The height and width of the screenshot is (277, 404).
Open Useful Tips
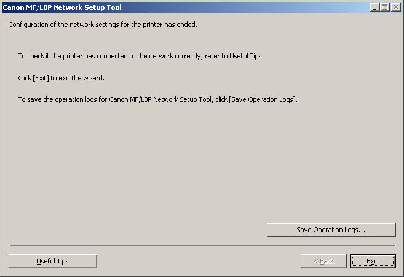(x=52, y=261)
